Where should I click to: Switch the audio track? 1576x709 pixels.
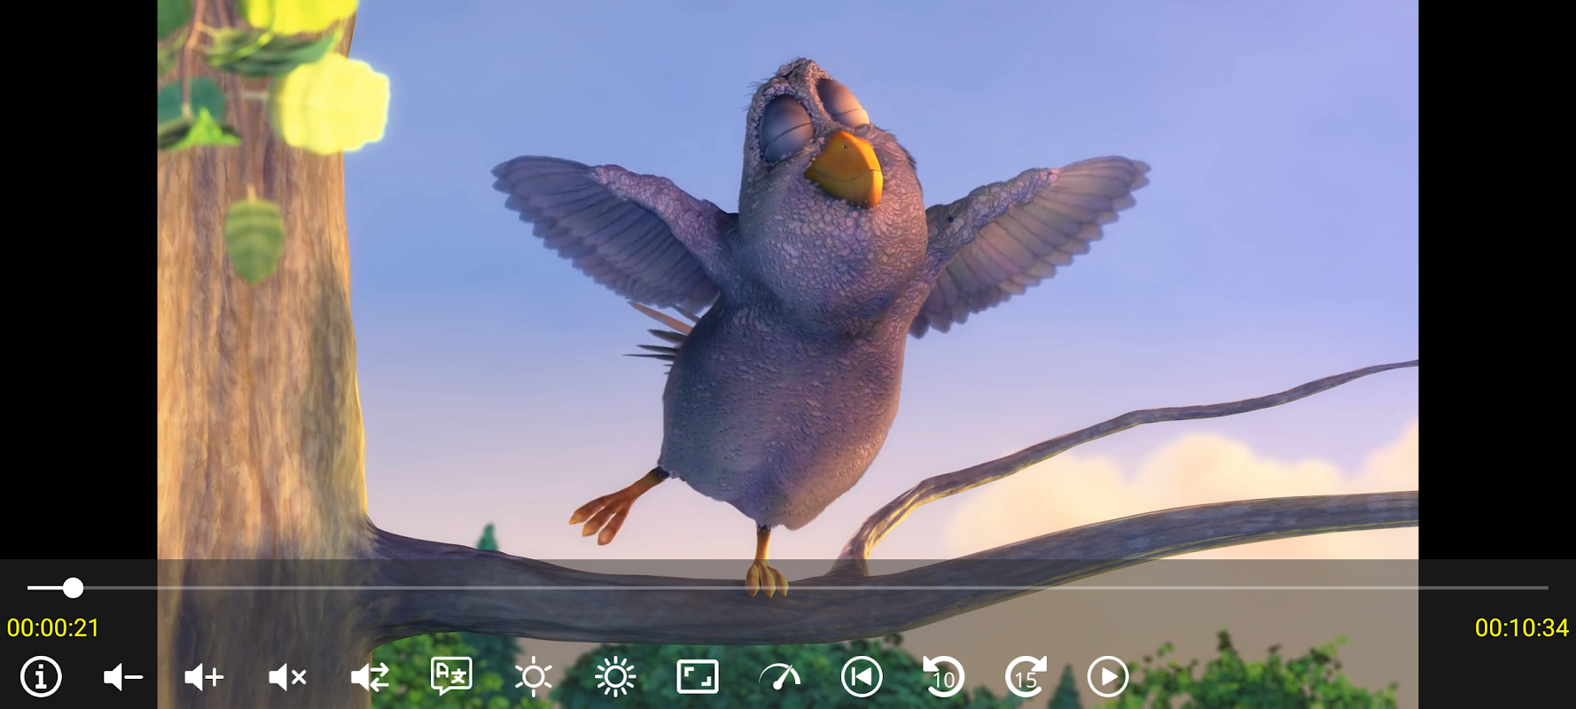(x=370, y=678)
